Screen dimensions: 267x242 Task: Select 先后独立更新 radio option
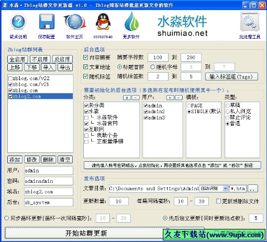[x=165, y=218]
